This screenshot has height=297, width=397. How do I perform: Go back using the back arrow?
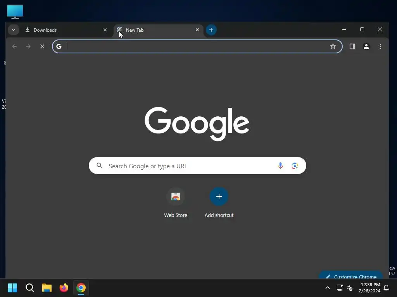(14, 46)
